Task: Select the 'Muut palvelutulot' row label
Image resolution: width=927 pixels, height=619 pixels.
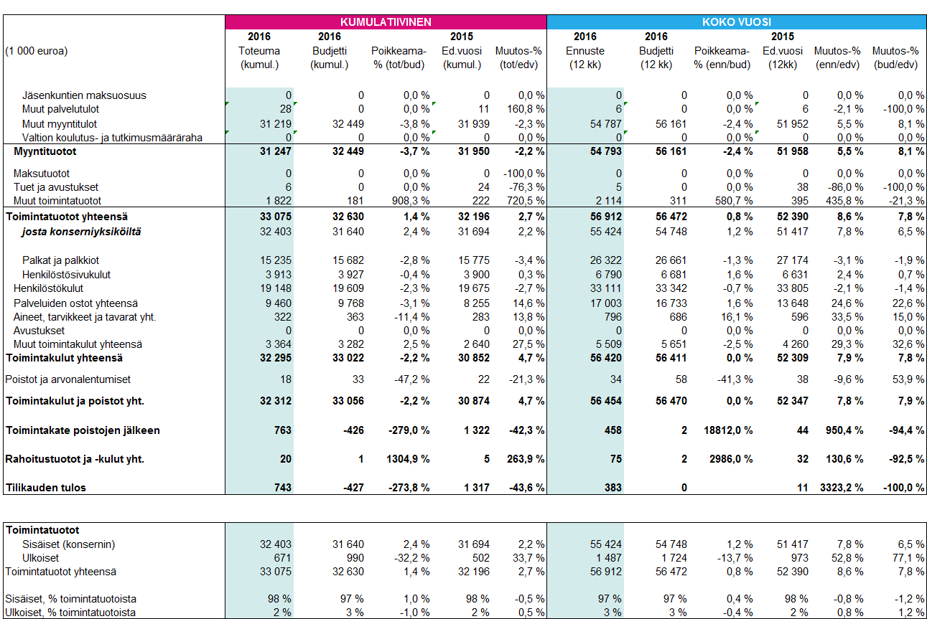Action: (60, 109)
